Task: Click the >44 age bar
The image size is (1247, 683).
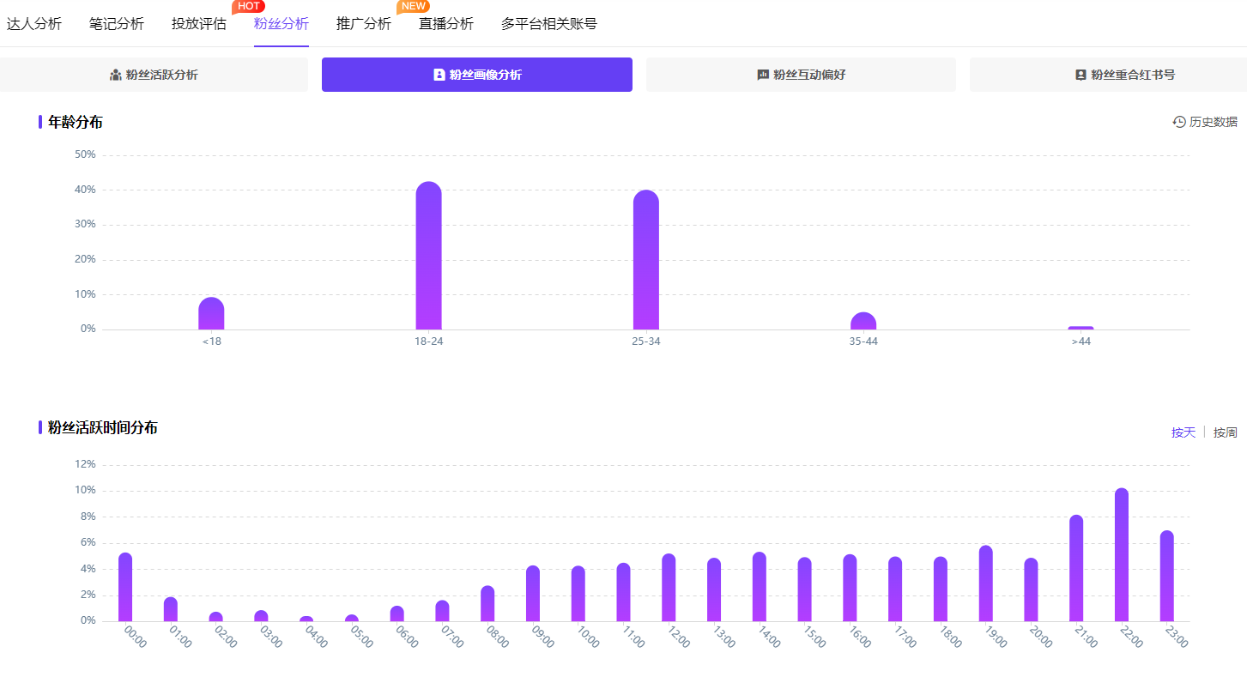Action: (x=1081, y=328)
